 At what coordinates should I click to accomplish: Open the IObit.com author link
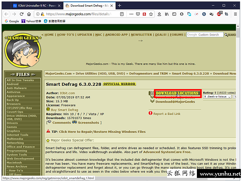coord(67,93)
